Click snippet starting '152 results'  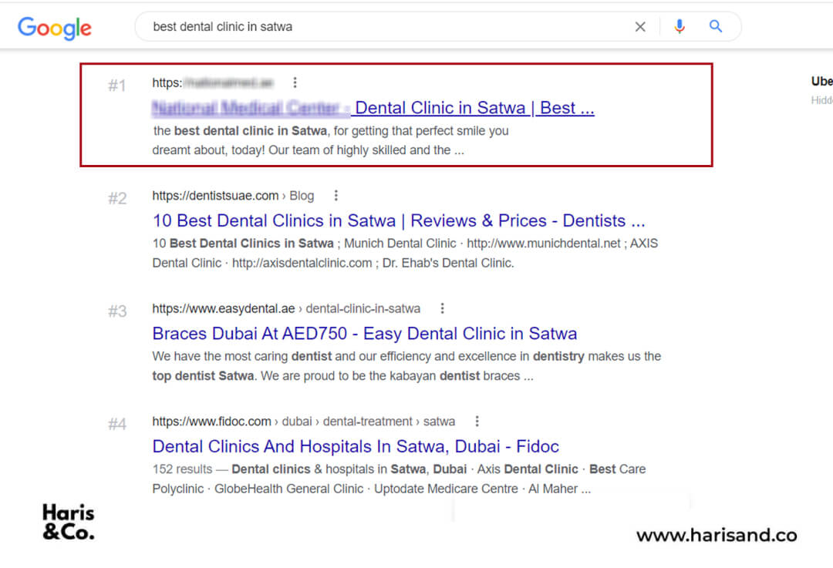coord(399,479)
